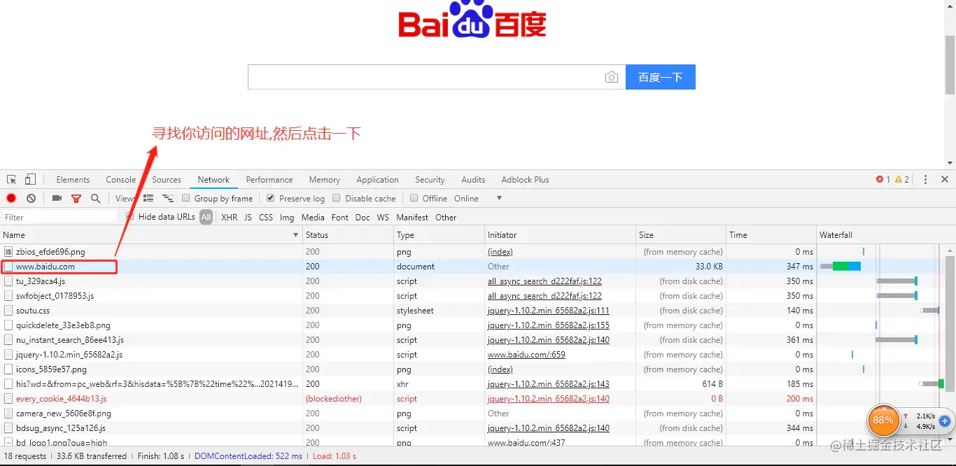The width and height of the screenshot is (956, 466).
Task: Open the Online throttling dropdown
Action: [x=479, y=199]
